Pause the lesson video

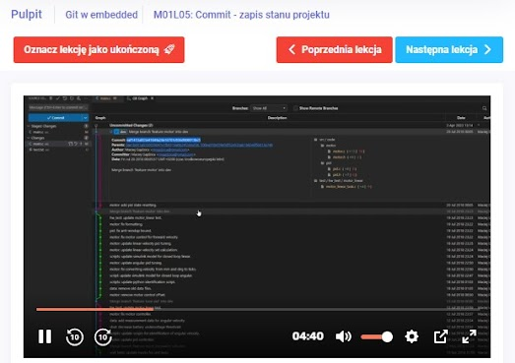(44, 336)
